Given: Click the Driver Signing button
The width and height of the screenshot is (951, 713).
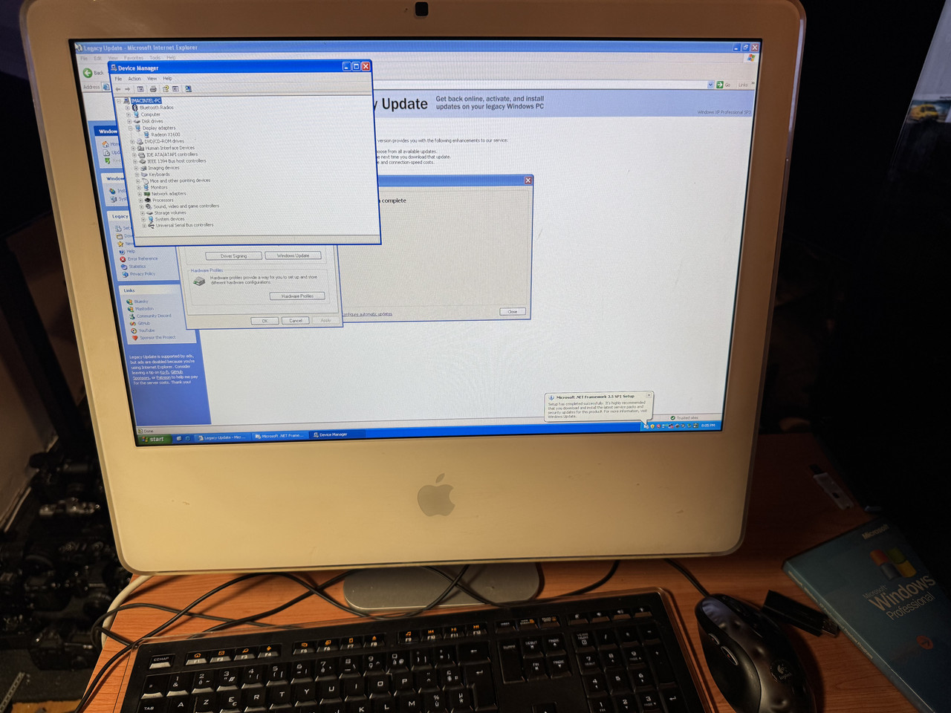Looking at the screenshot, I should coord(233,256).
